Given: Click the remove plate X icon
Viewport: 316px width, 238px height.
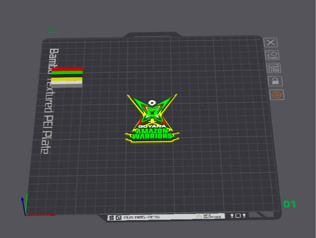Looking at the screenshot, I should pyautogui.click(x=271, y=43).
